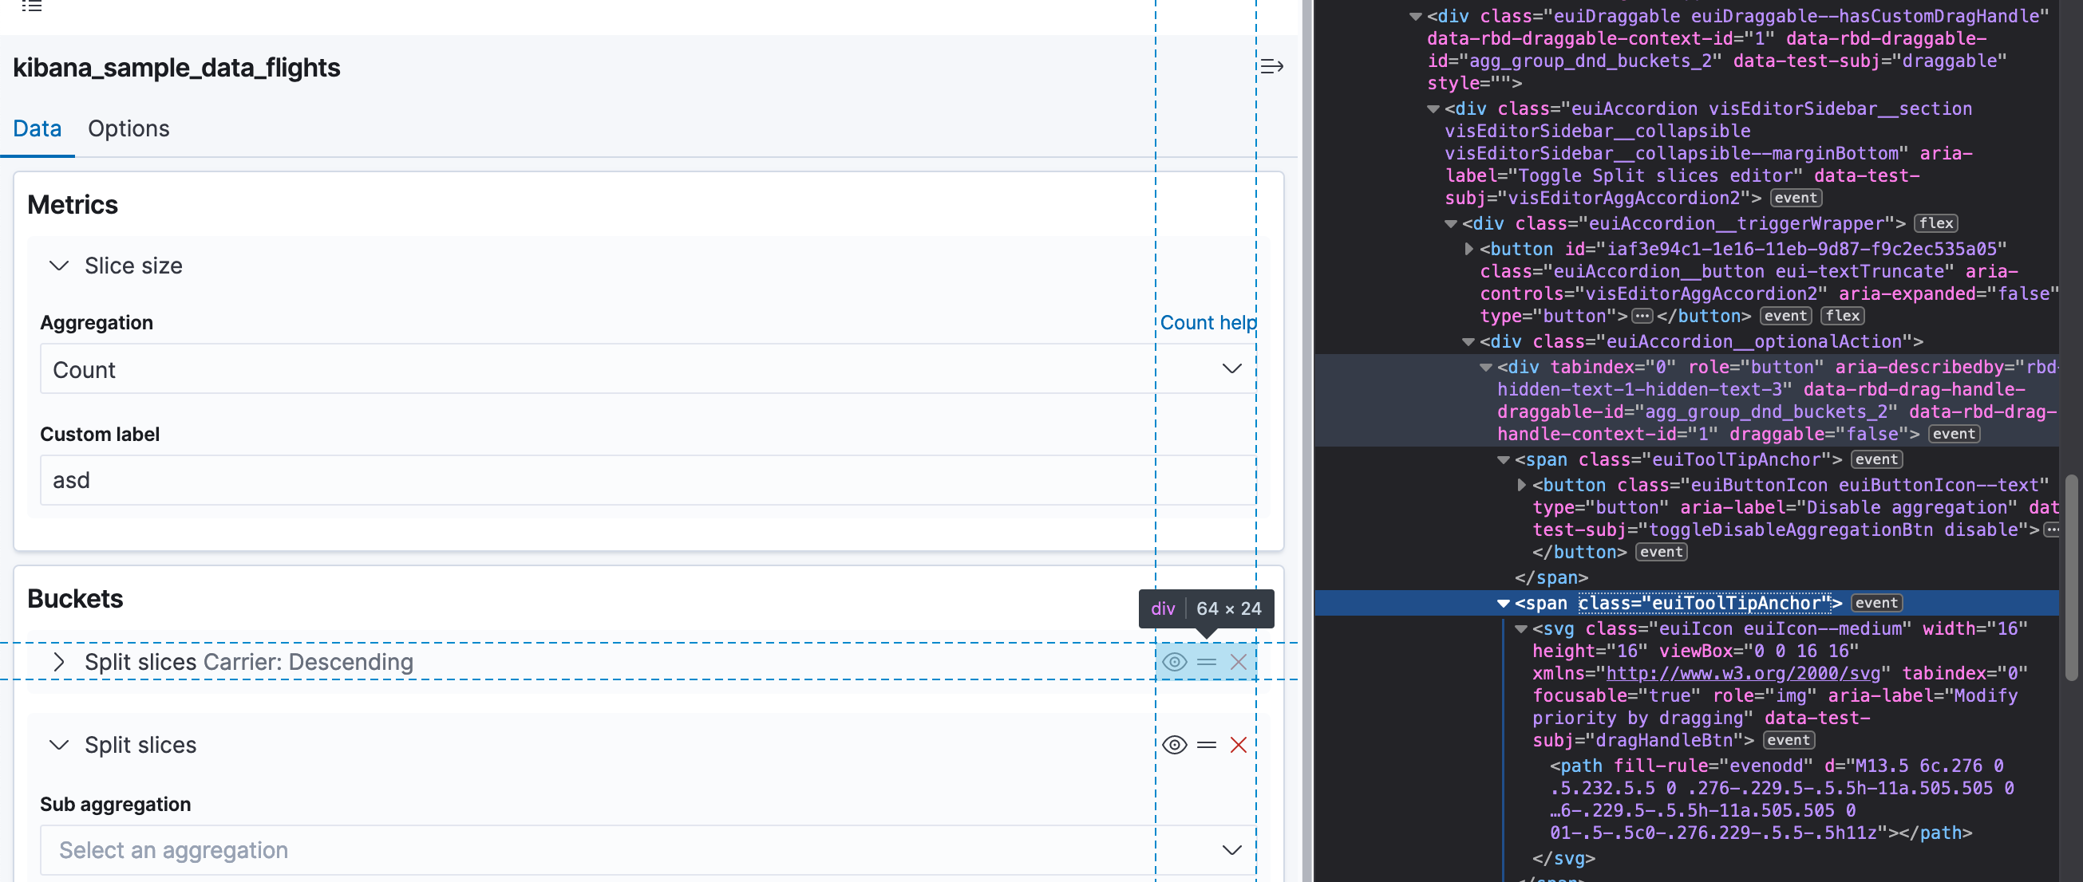Click the drag handle beside lower Split slices
Screen dimensions: 2083x882
(x=1206, y=745)
